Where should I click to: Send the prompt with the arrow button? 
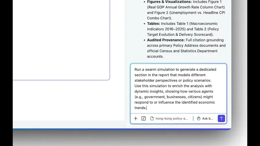click(221, 118)
